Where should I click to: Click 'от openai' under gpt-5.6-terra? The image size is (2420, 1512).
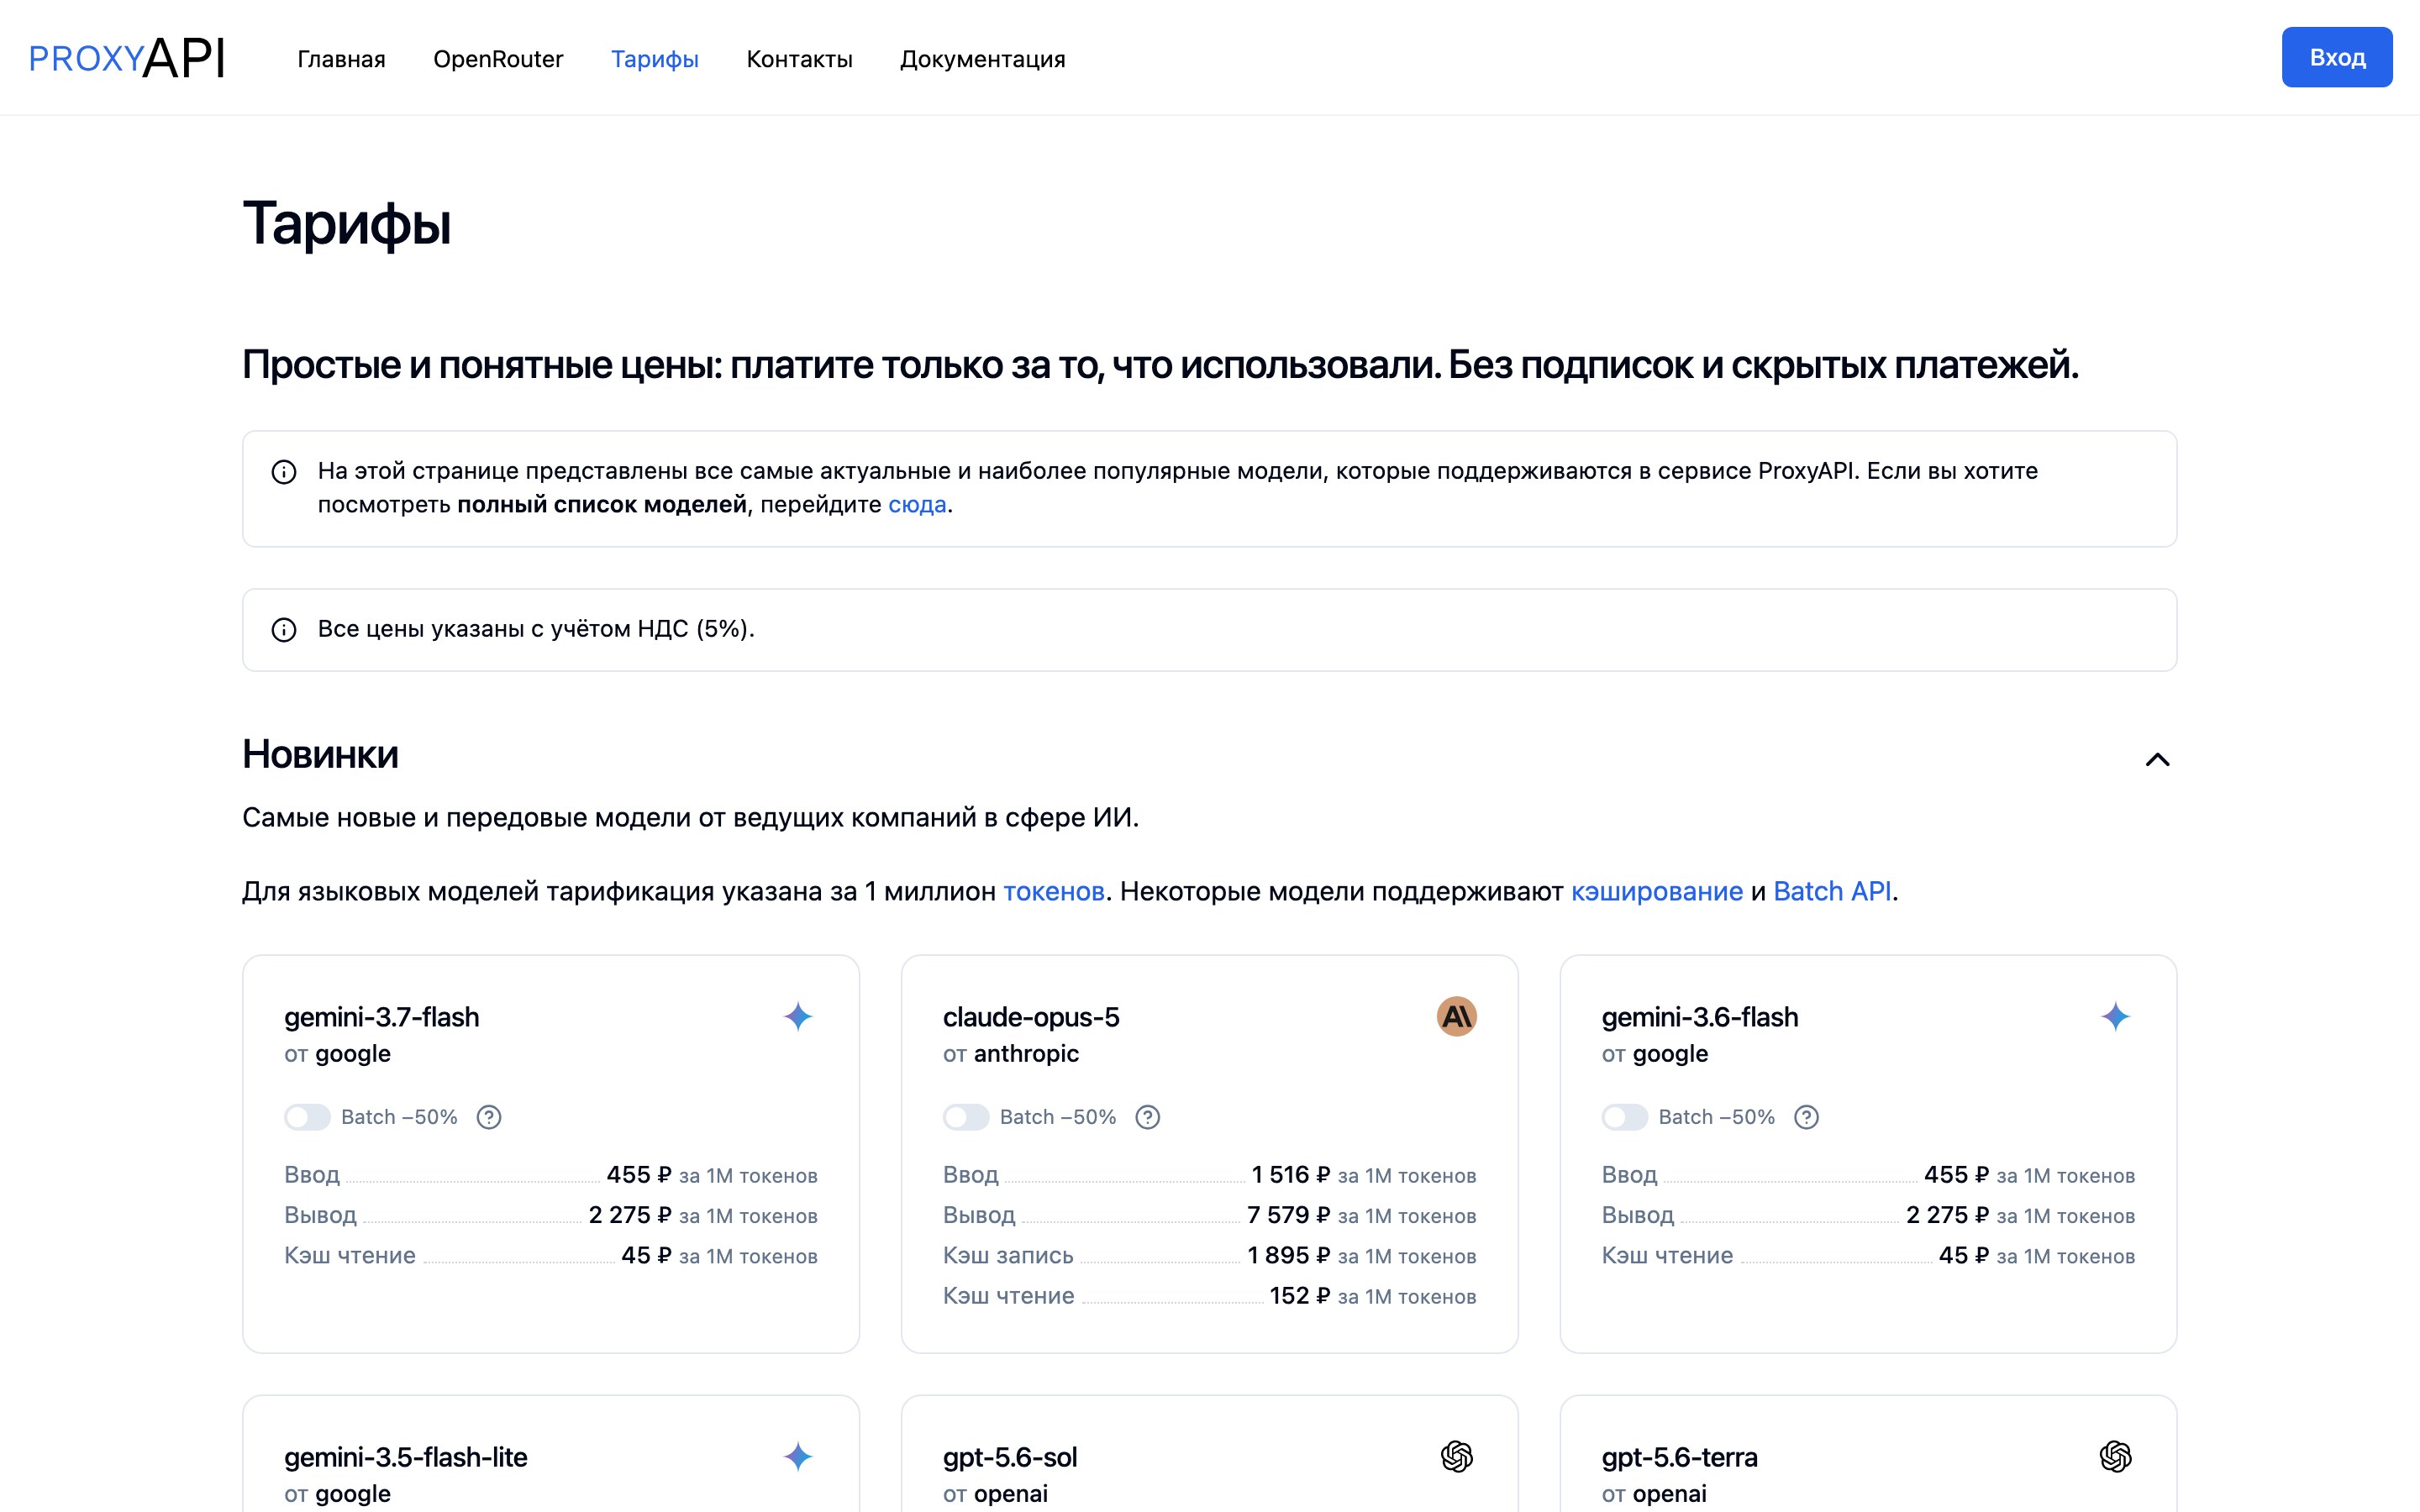pyautogui.click(x=1654, y=1494)
